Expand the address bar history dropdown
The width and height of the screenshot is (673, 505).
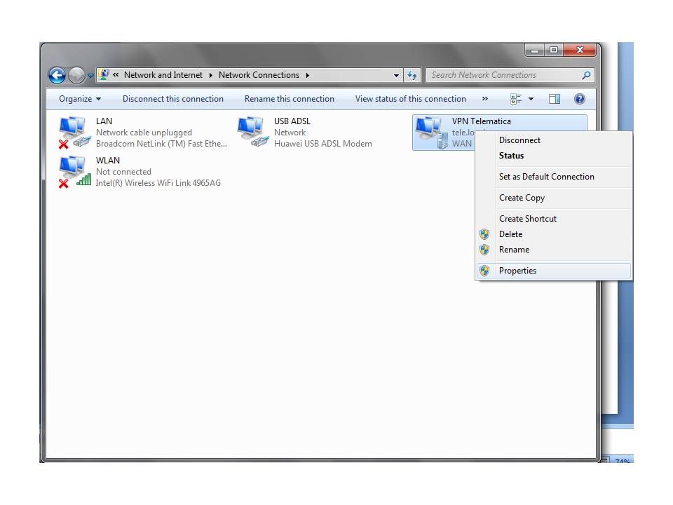[x=396, y=75]
